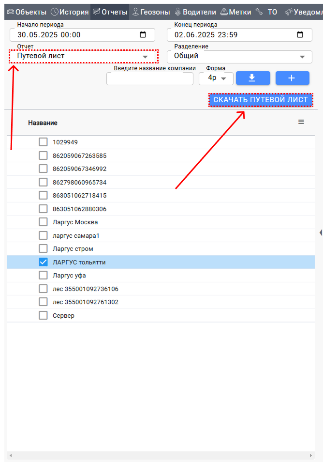Click the download arrow icon button
The image size is (323, 463).
252,78
